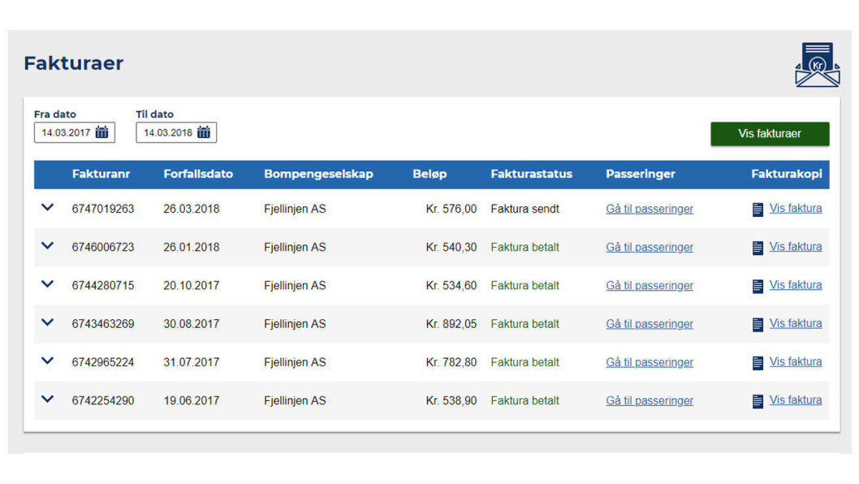This screenshot has height=484, width=859.
Task: Select invoice number 6747019263
Action: 103,209
